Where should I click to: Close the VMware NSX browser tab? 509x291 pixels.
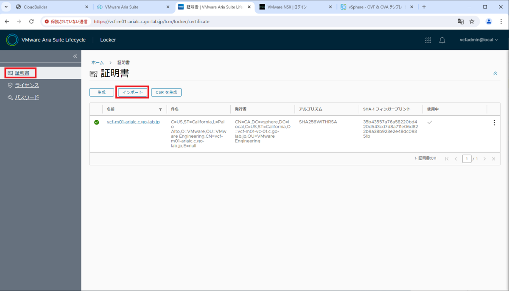click(331, 7)
